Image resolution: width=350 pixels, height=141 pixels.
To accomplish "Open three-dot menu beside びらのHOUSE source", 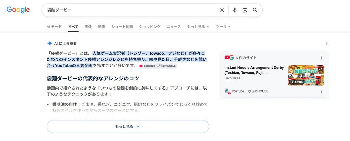I will coord(322,91).
